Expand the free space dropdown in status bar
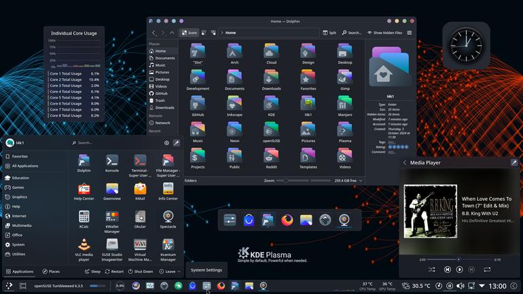Screen dimensions: 523x294 [361, 181]
